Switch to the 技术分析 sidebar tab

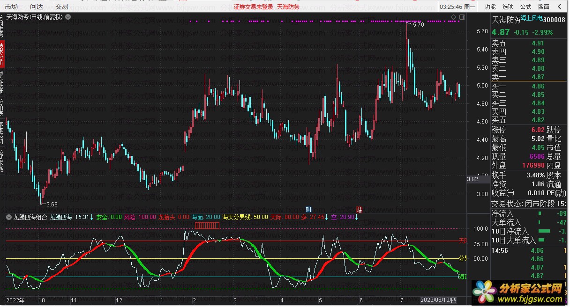[2, 54]
